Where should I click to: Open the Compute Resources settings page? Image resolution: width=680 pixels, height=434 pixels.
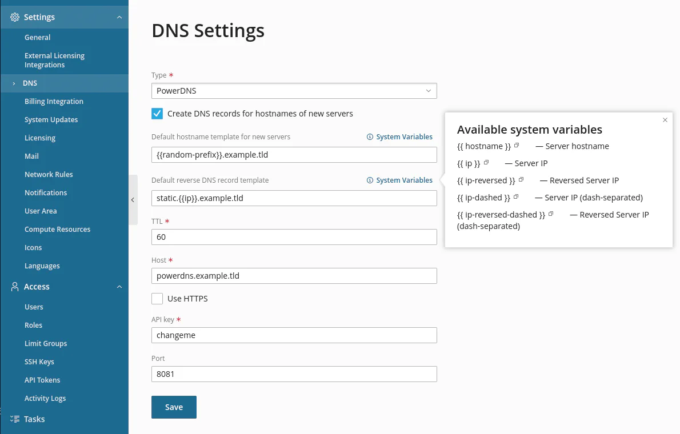click(x=58, y=229)
